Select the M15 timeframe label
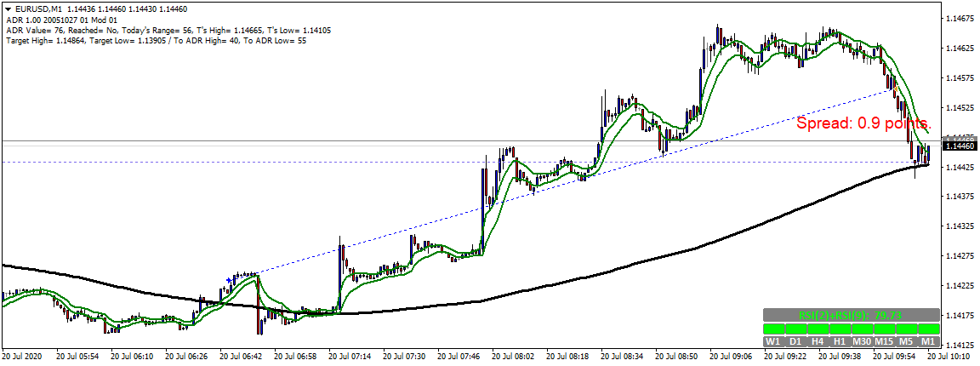The height and width of the screenshot is (366, 980). pos(885,341)
